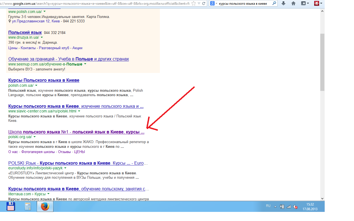Focus the browser search input field
Viewport: 354px width, 221px height.
(x=244, y=4)
